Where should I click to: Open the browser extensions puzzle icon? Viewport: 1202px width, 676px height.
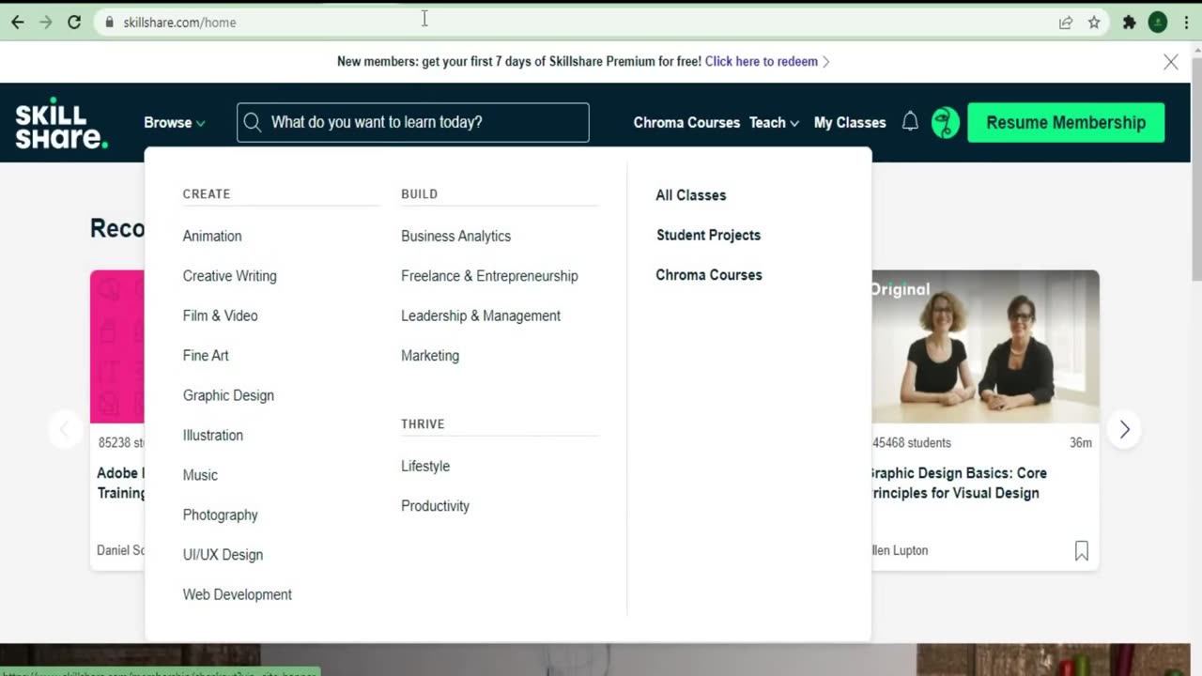click(x=1130, y=23)
